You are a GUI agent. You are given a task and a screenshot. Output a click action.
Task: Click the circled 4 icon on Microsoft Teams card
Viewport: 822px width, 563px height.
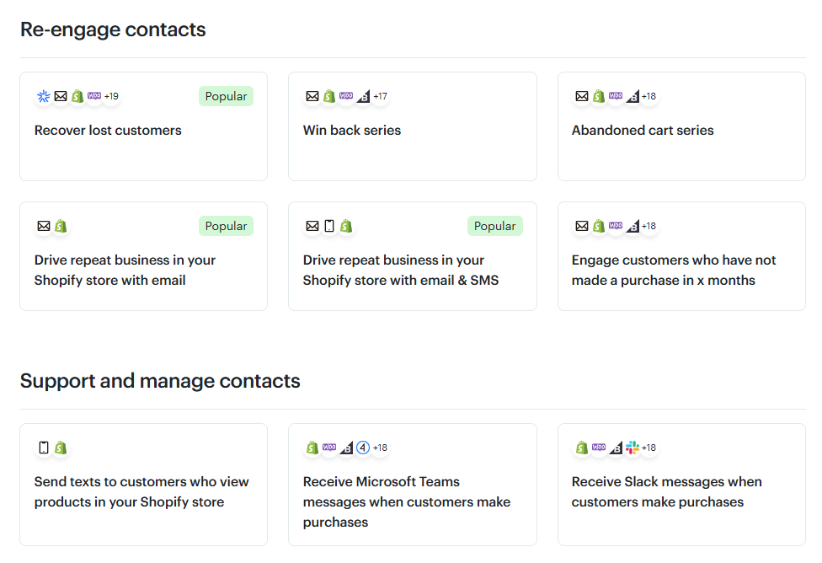(x=363, y=448)
